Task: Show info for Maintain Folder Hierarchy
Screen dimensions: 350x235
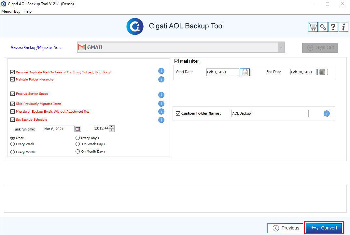Action: [161, 80]
